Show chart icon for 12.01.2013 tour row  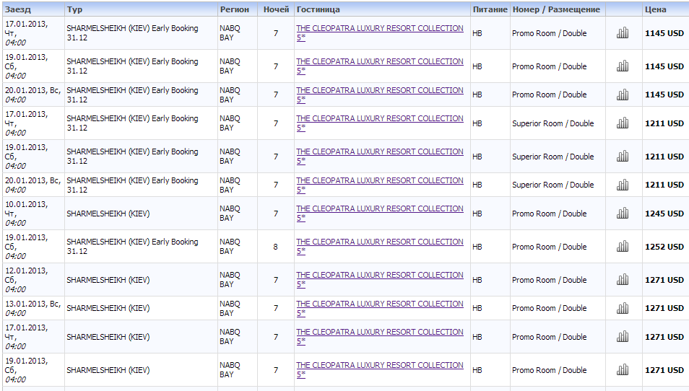(x=622, y=280)
